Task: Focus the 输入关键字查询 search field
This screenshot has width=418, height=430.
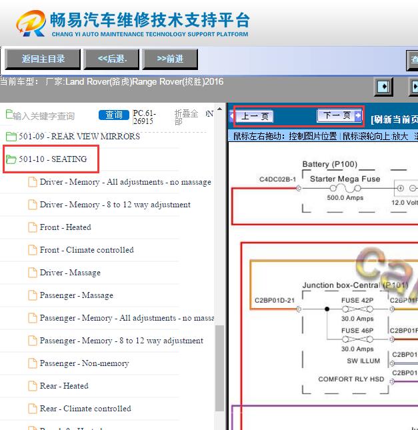Action: (x=44, y=116)
